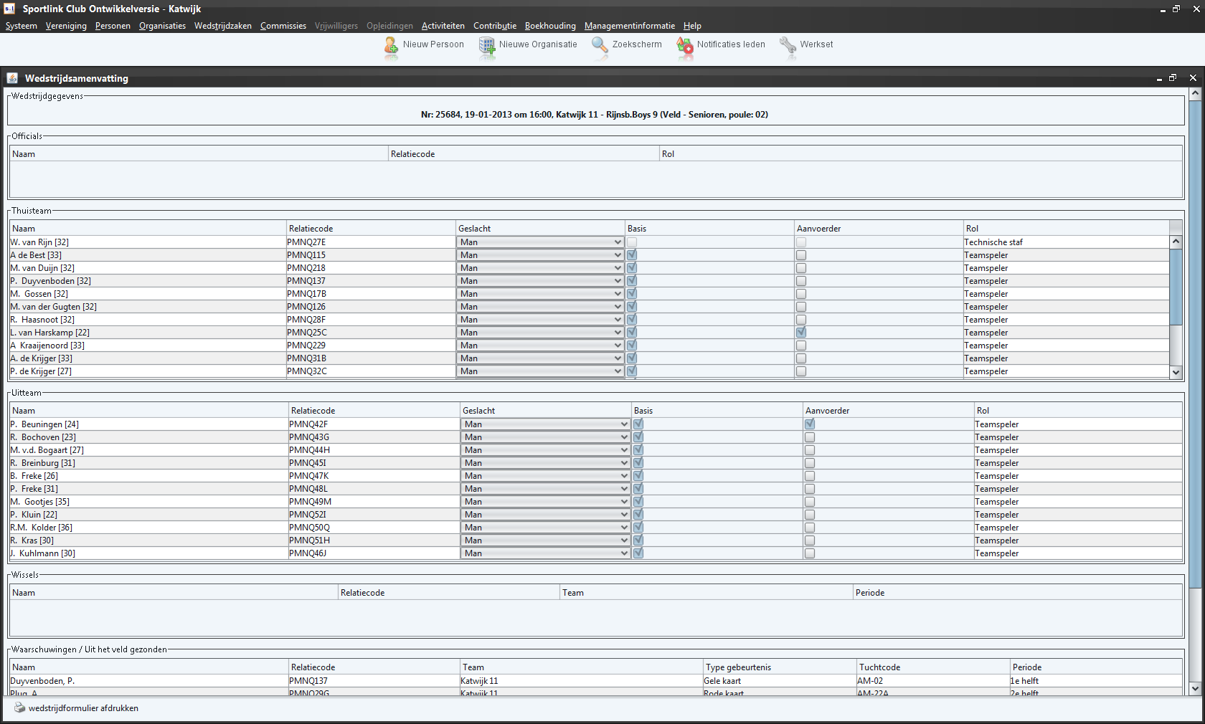Open the Personen menu
This screenshot has height=724, width=1205.
click(x=113, y=26)
